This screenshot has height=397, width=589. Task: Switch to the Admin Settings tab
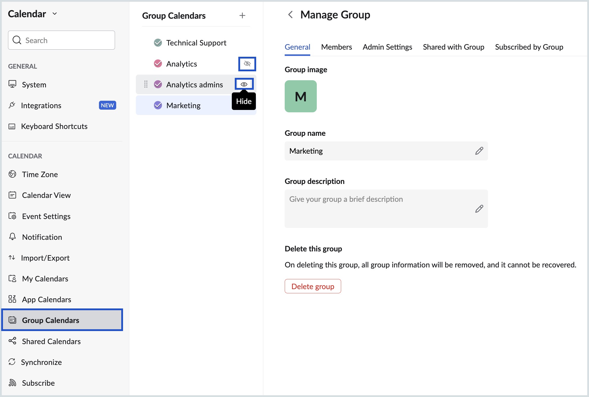tap(387, 47)
